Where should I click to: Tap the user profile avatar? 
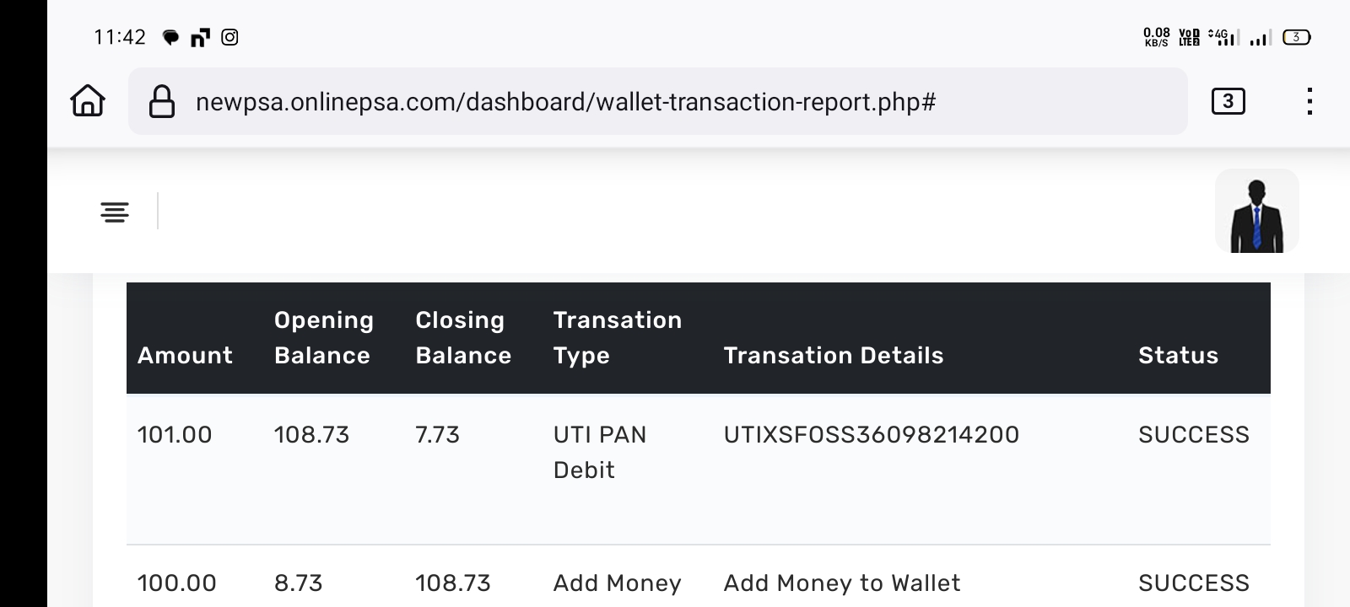[x=1256, y=212]
